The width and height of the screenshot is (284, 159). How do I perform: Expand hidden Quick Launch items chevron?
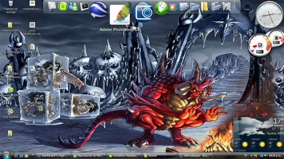point(33,154)
